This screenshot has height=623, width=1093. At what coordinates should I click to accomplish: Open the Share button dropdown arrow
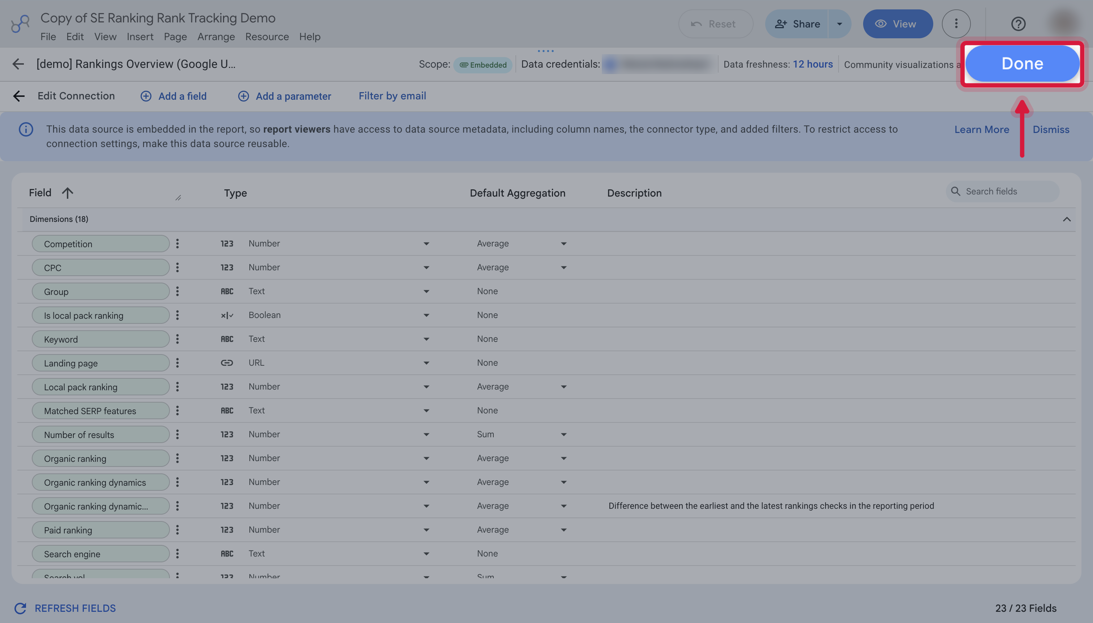click(839, 24)
